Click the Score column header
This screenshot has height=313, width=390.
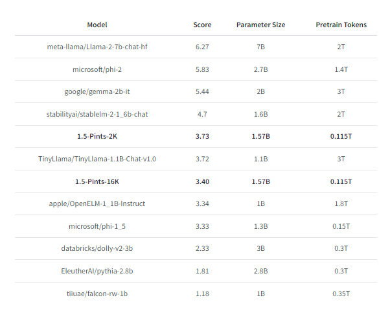coord(202,25)
